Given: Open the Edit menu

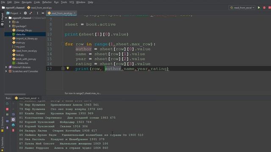Looking at the screenshot, I should [9, 2].
